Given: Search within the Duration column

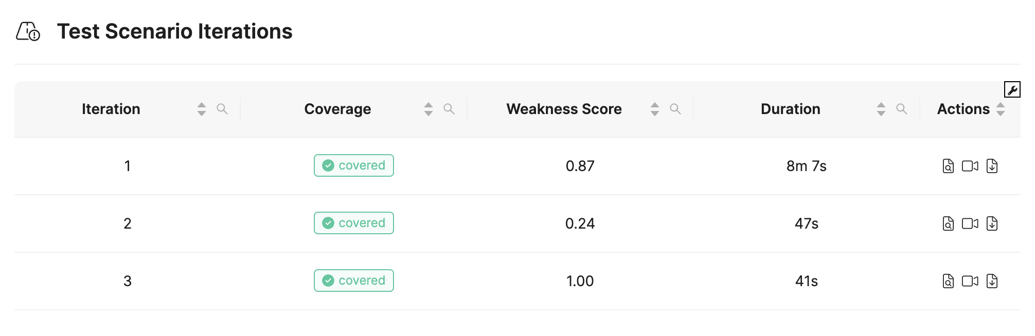Looking at the screenshot, I should [x=902, y=109].
